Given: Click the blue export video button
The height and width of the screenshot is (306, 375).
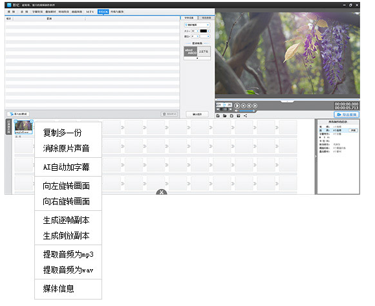Looking at the screenshot, I should click(x=347, y=115).
